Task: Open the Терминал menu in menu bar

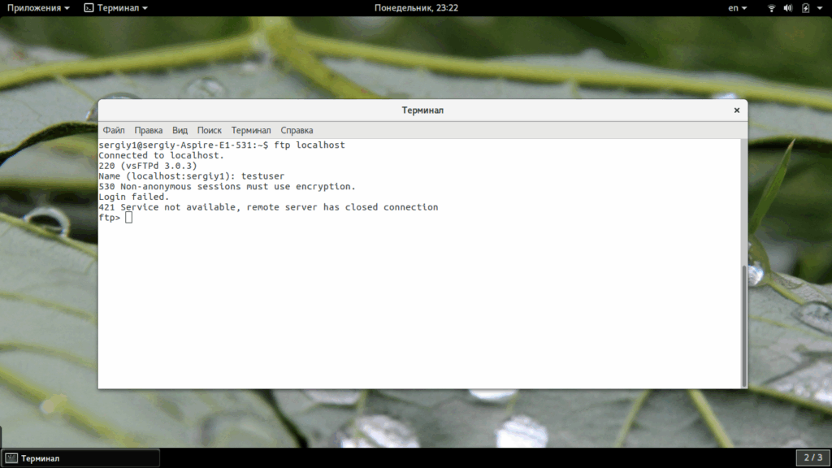Action: click(251, 131)
